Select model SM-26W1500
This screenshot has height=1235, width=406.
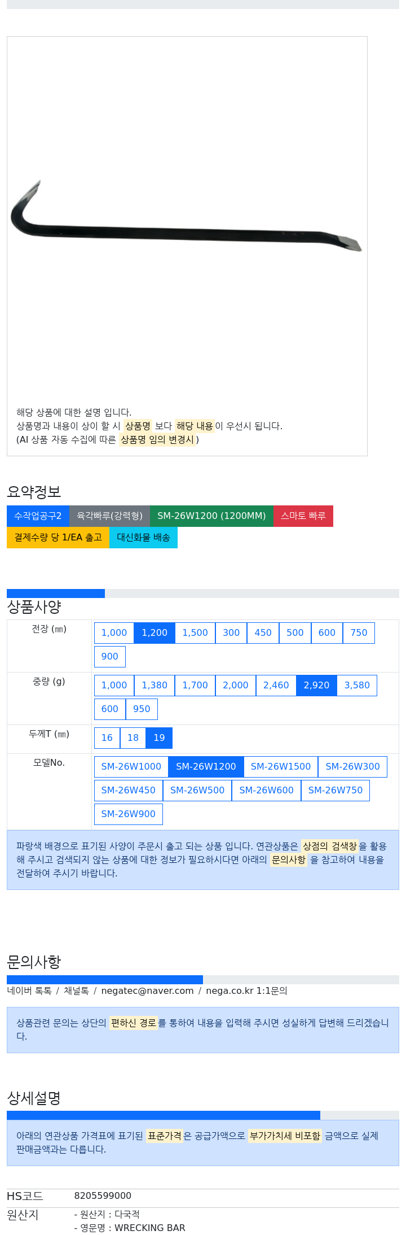pos(281,767)
